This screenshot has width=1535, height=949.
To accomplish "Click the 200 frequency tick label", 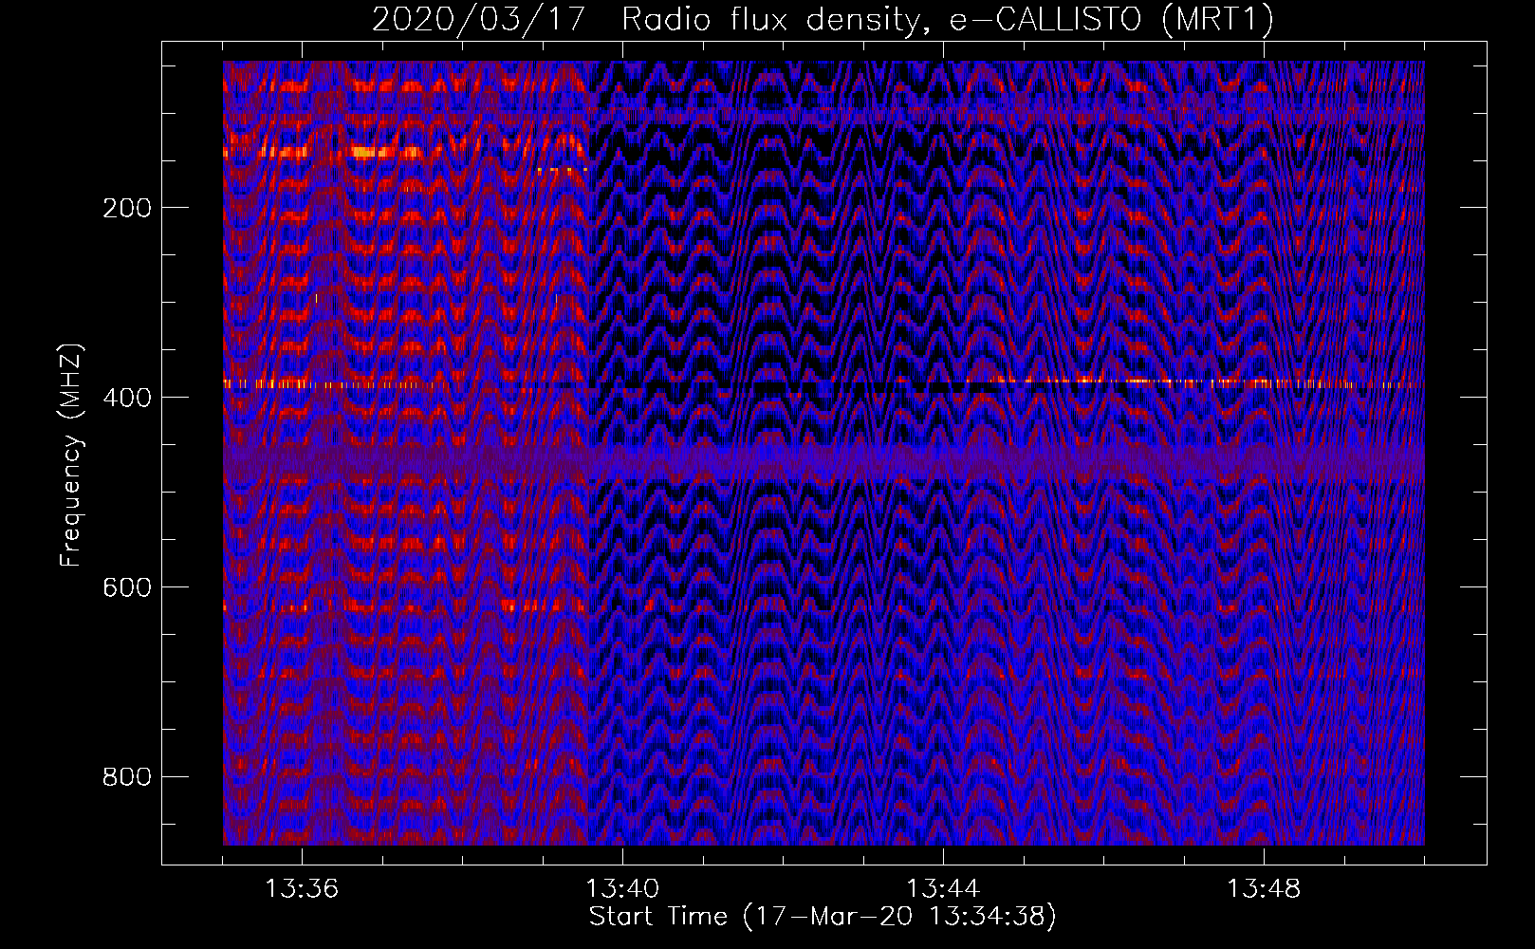I will (x=127, y=209).
